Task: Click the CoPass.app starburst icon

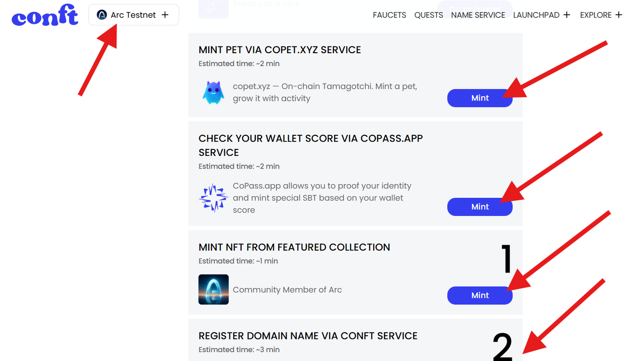Action: point(214,198)
